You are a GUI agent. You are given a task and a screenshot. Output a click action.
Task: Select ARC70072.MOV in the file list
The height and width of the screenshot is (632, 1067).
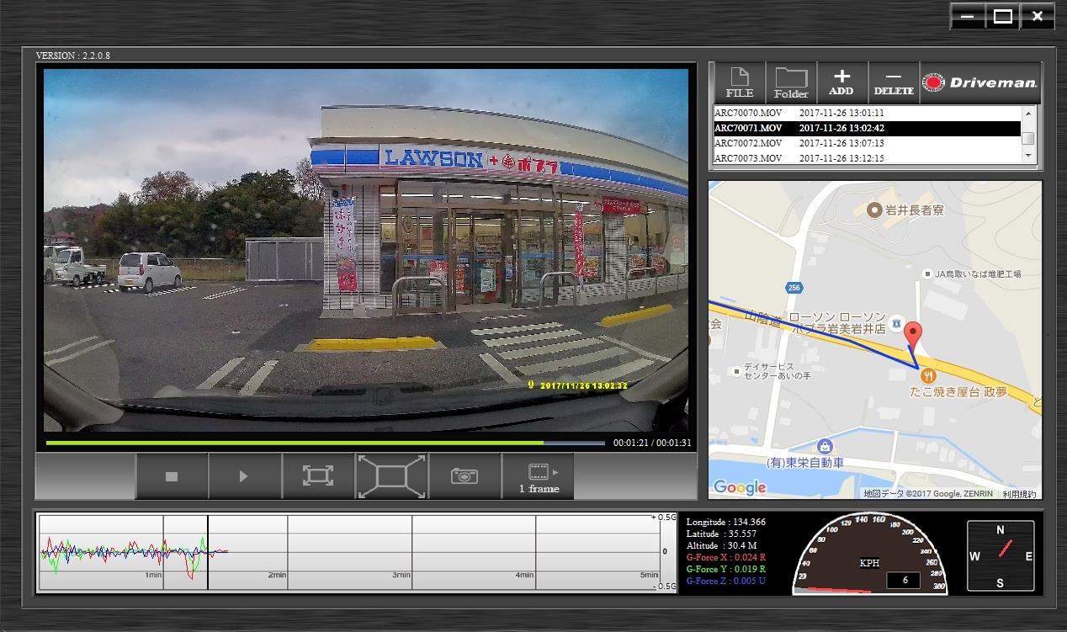867,143
